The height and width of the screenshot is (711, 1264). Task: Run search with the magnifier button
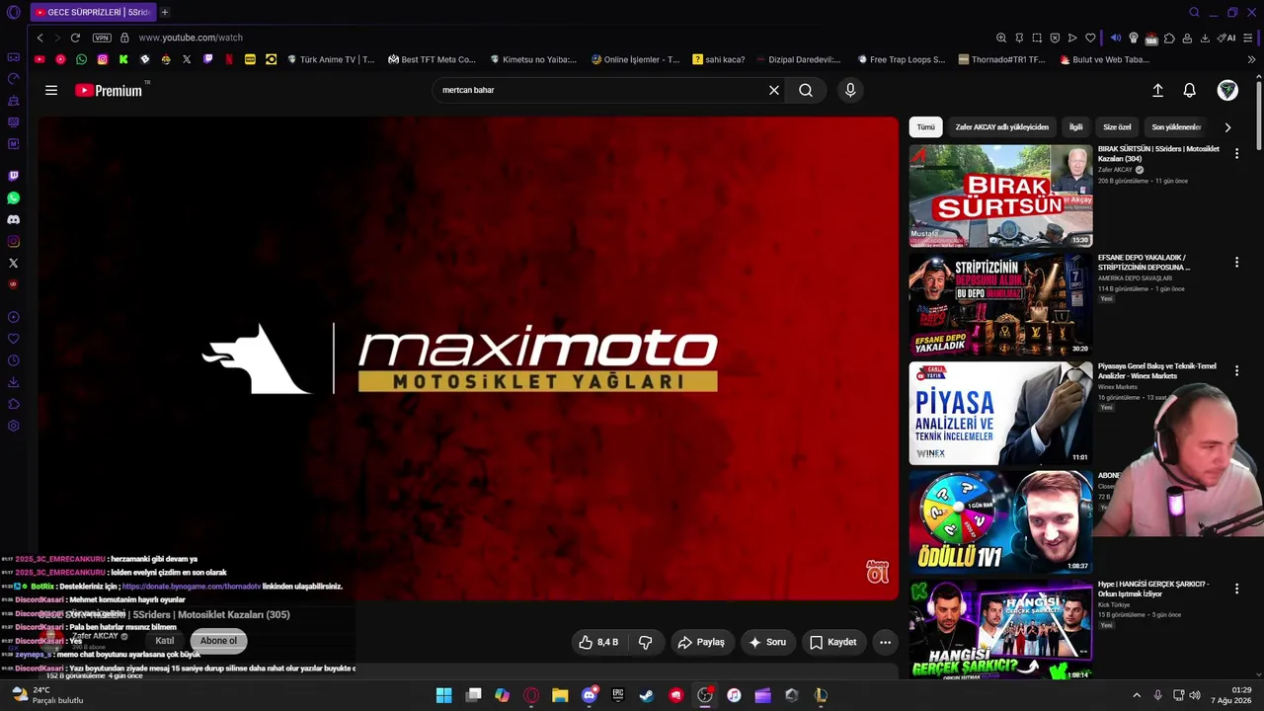[806, 90]
